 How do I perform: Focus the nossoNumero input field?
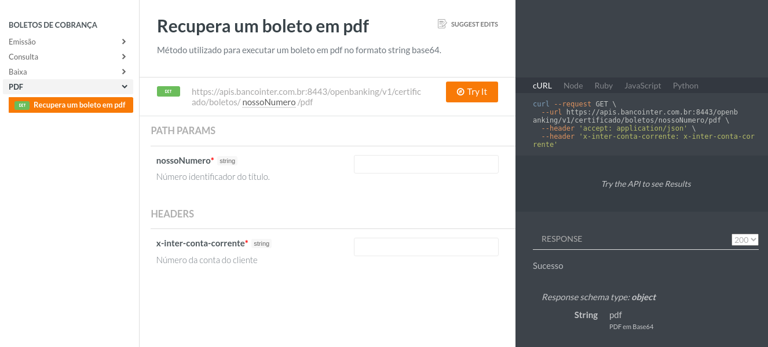(426, 164)
